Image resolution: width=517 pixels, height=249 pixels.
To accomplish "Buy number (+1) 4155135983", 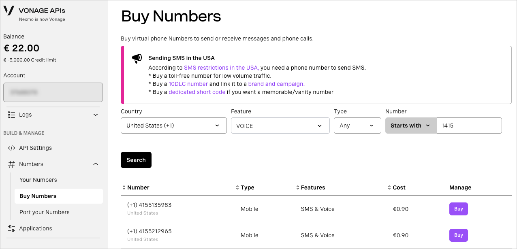I will (458, 209).
